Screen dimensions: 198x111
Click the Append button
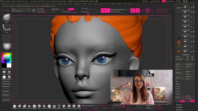click(190, 72)
